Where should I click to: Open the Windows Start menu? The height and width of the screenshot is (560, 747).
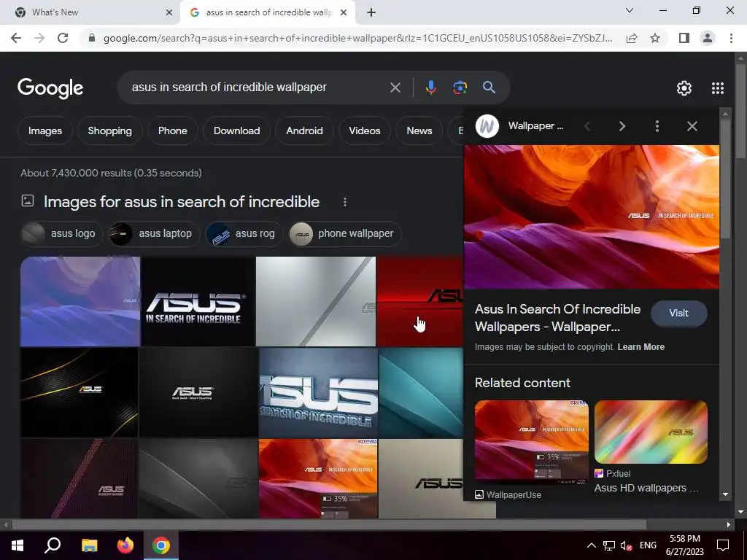click(x=18, y=545)
